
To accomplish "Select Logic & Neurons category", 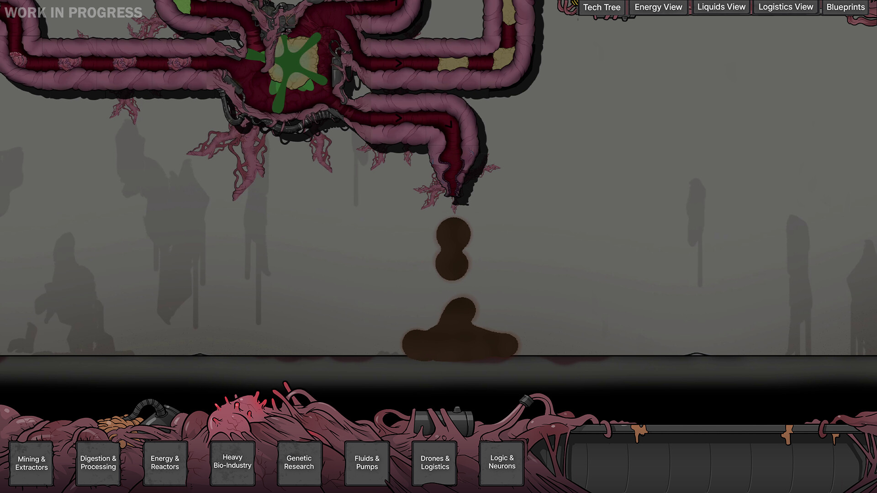I will click(502, 462).
